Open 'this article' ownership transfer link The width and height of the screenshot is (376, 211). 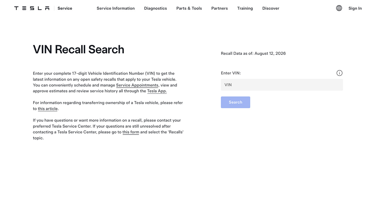[x=48, y=109]
